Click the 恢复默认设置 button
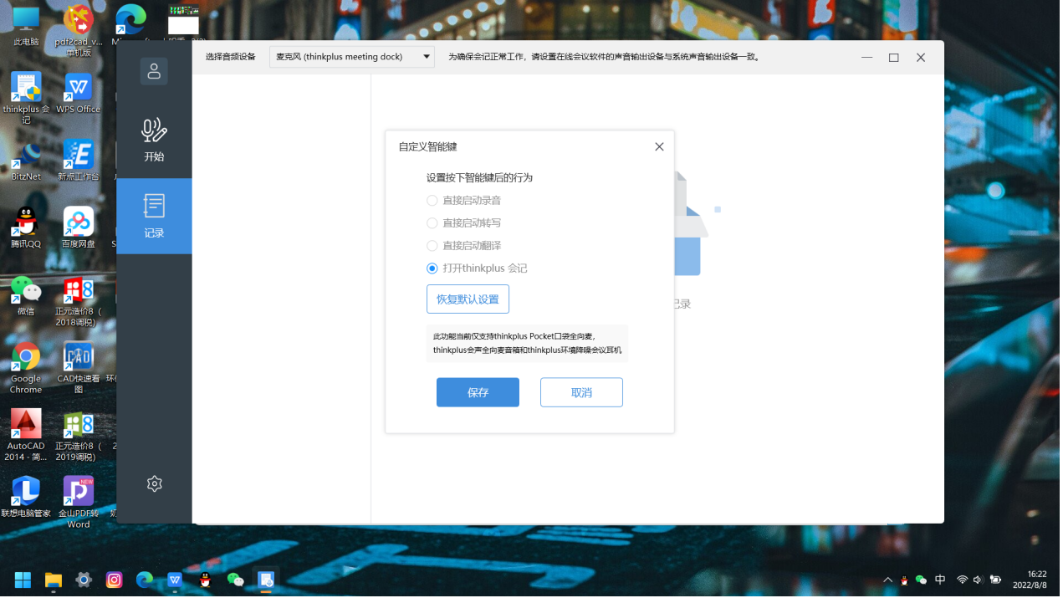Screen dimensions: 1063x598 coord(468,300)
